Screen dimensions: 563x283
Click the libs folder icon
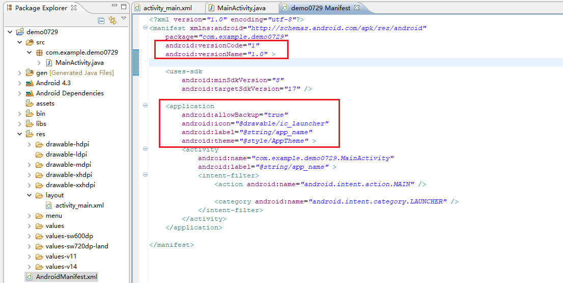point(30,124)
